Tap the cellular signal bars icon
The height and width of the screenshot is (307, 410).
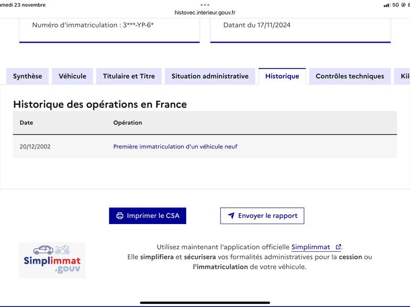[387, 5]
